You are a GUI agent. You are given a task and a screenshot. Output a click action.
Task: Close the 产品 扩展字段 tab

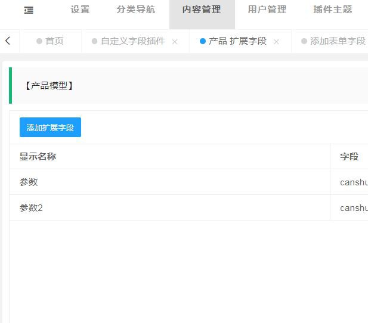276,42
